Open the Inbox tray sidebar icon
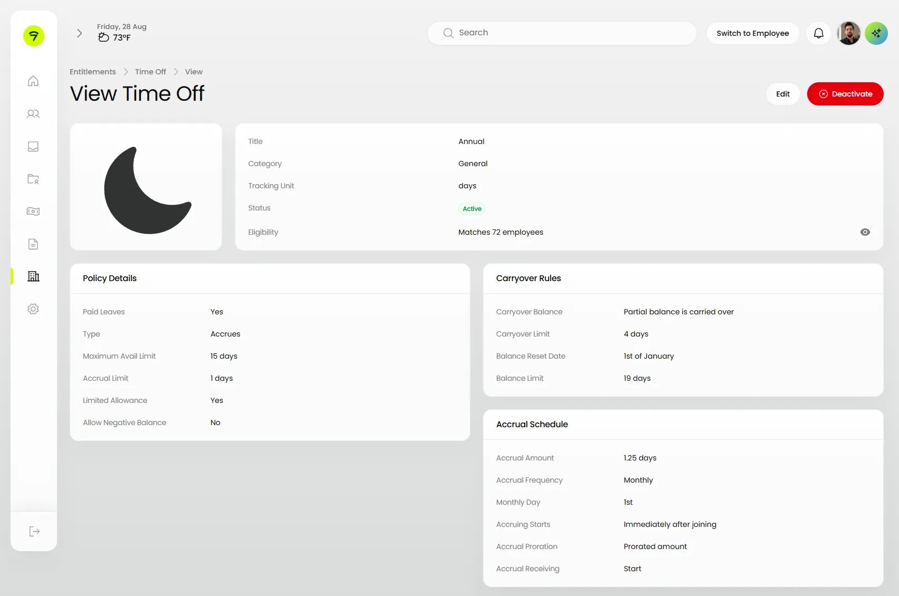 pos(33,147)
